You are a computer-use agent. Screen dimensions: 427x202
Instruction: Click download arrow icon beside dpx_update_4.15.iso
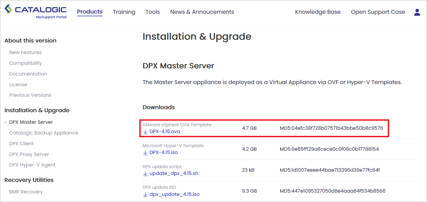(x=145, y=195)
